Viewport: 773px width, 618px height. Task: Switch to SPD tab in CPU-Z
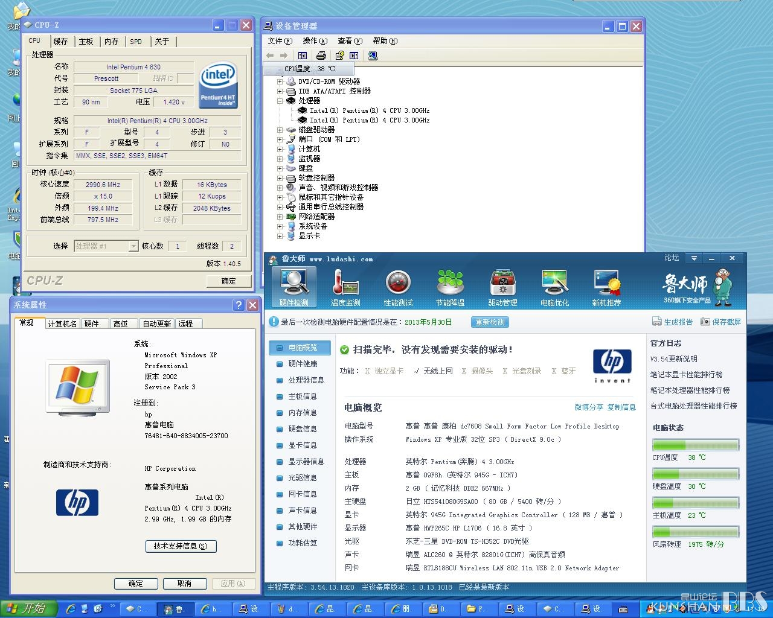tap(136, 42)
